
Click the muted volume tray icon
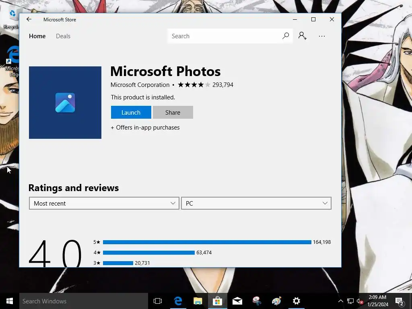point(360,301)
